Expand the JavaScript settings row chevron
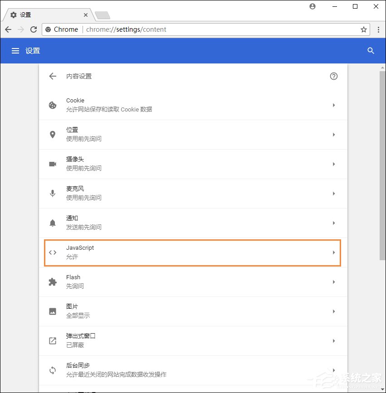The width and height of the screenshot is (386, 393). 334,252
